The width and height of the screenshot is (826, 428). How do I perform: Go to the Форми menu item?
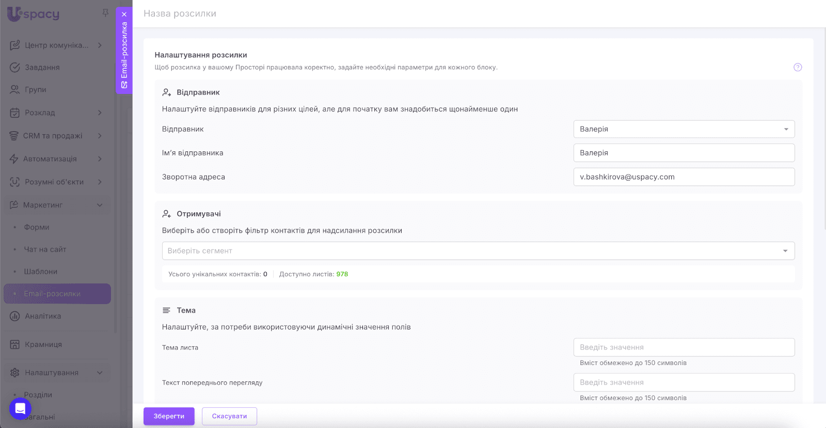37,227
